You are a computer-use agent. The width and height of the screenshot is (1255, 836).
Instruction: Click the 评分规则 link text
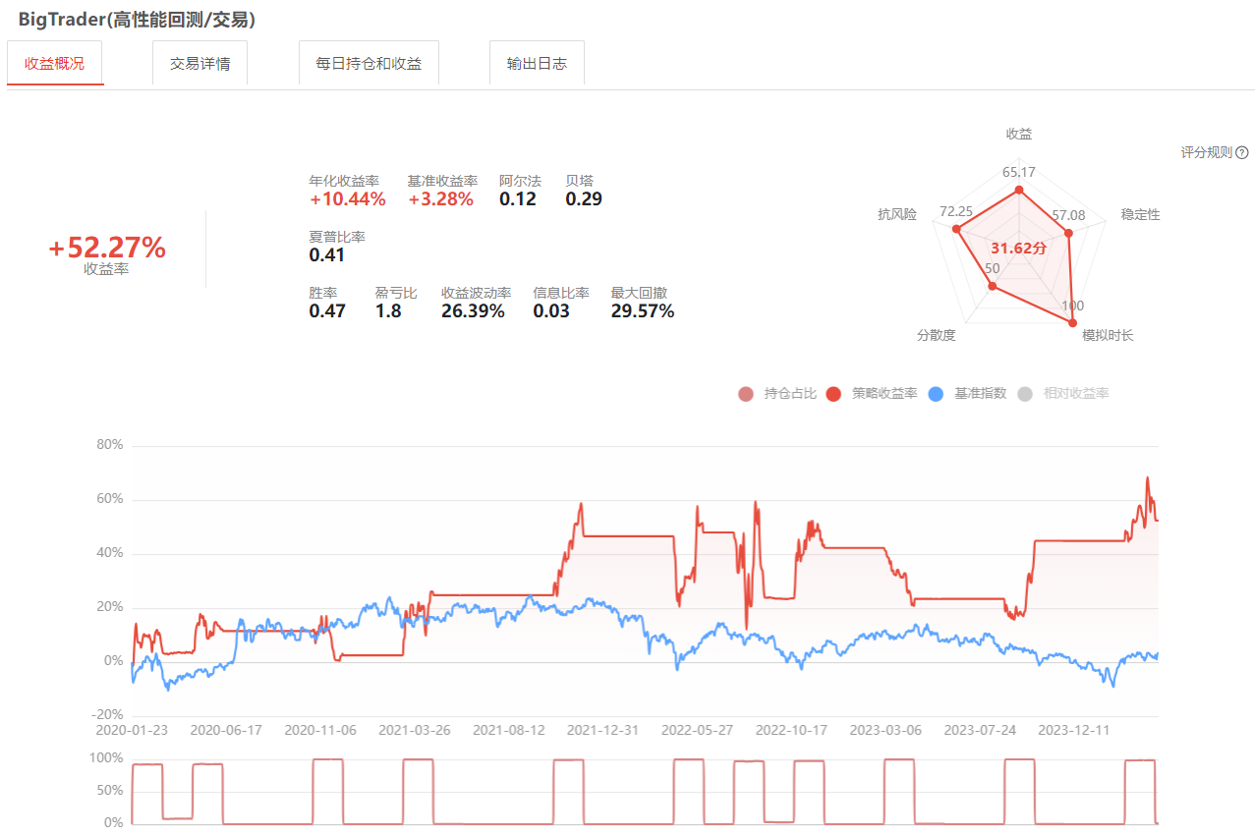point(1206,152)
